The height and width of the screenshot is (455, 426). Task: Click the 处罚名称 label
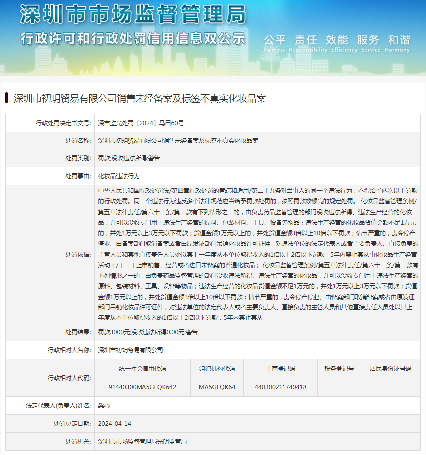pyautogui.click(x=78, y=141)
